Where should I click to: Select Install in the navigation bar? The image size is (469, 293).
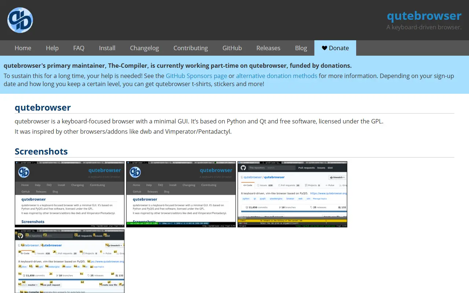click(107, 48)
